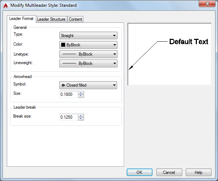218x181 pixels.
Task: Open the Type dropdown showing Straight
Action: pyautogui.click(x=88, y=36)
